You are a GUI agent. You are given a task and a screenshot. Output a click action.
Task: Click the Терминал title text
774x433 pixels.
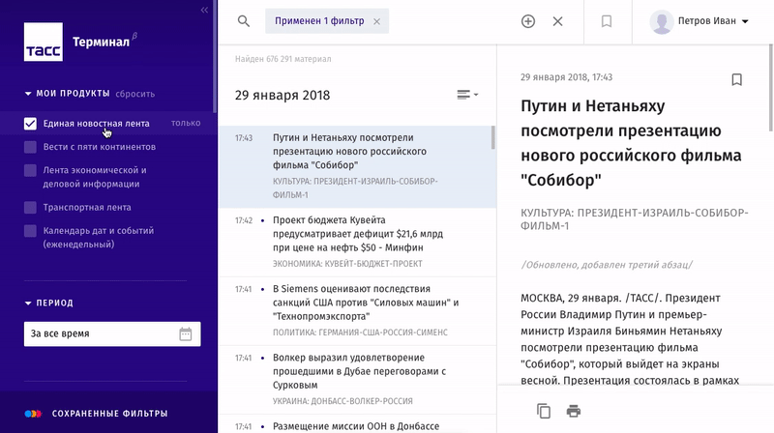click(x=102, y=43)
